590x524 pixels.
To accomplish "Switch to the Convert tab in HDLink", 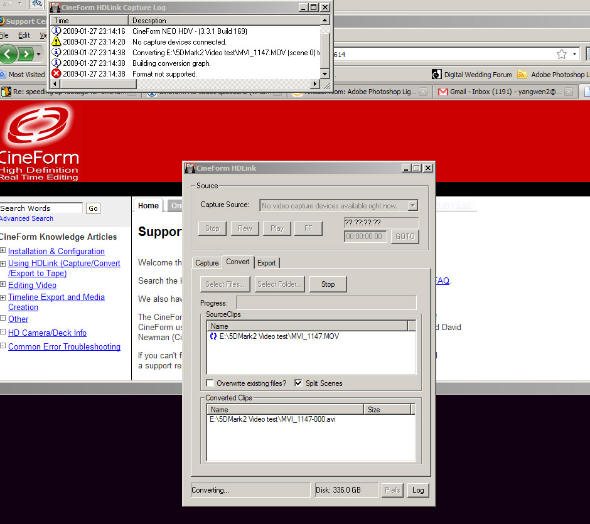I will [238, 262].
